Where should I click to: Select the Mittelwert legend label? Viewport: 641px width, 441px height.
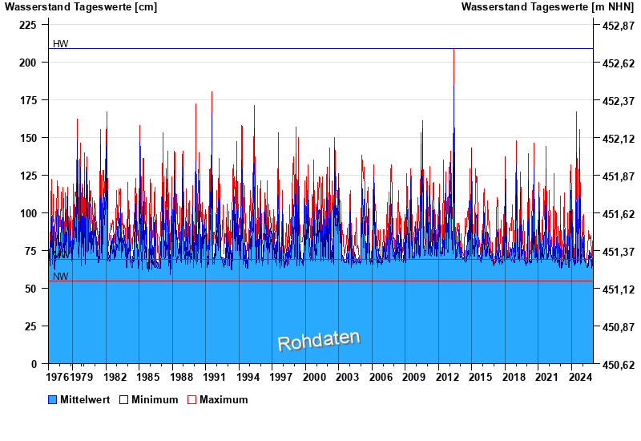(84, 399)
